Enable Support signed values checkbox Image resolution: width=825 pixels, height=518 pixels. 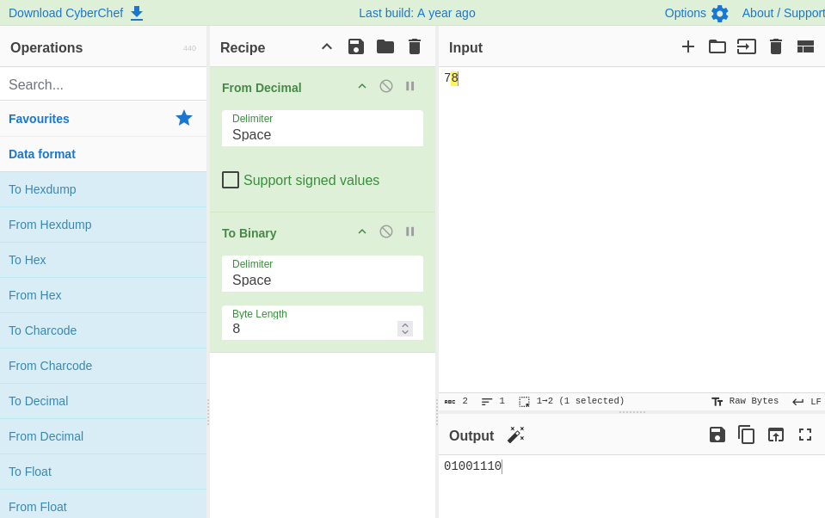click(231, 180)
